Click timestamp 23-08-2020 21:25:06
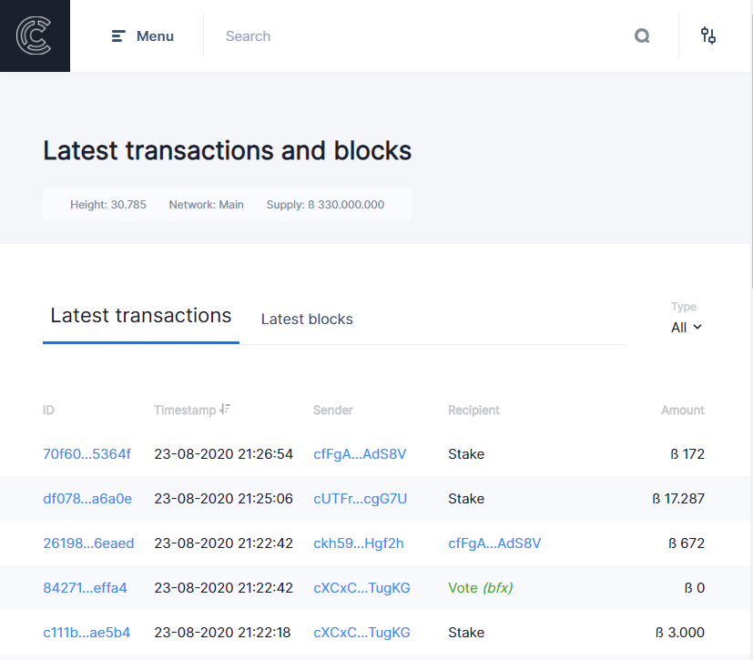 (x=223, y=499)
